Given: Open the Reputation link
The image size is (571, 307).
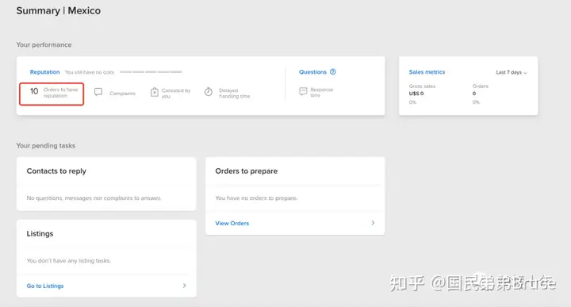Looking at the screenshot, I should (44, 72).
